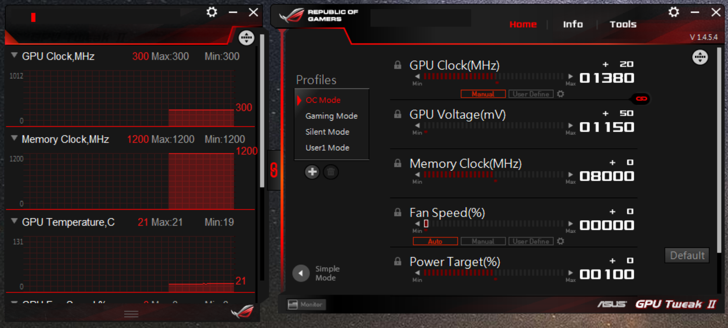Click the Power Target value field 00100

click(607, 275)
